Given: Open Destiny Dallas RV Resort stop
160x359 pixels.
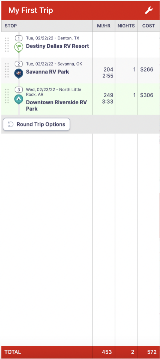Looking at the screenshot, I should tap(58, 46).
